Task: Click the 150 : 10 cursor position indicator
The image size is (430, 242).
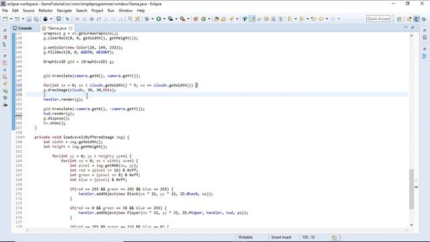Action: 308,237
